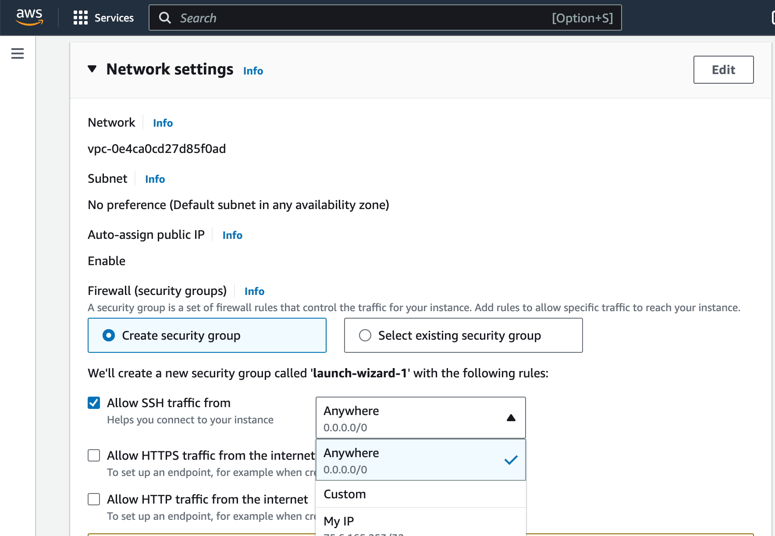Viewport: 775px width, 536px height.
Task: Uncheck Allow SSH traffic from checkbox
Action: [94, 403]
